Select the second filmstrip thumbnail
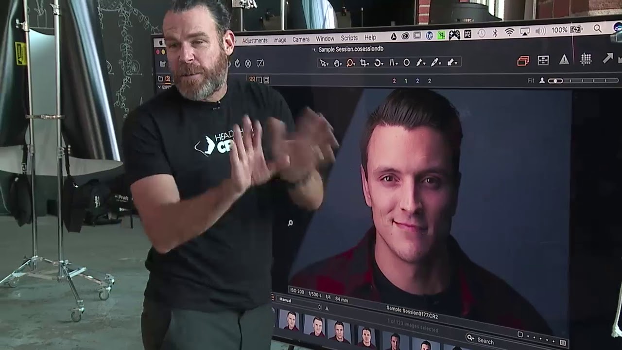 click(x=314, y=326)
